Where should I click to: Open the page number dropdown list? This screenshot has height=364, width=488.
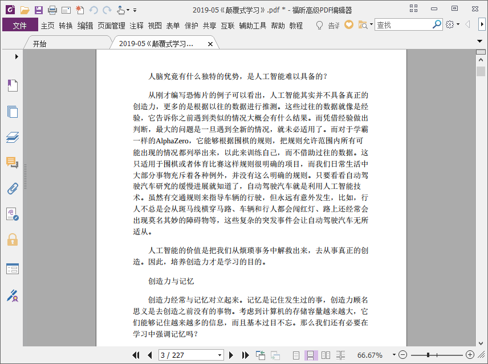pyautogui.click(x=219, y=355)
